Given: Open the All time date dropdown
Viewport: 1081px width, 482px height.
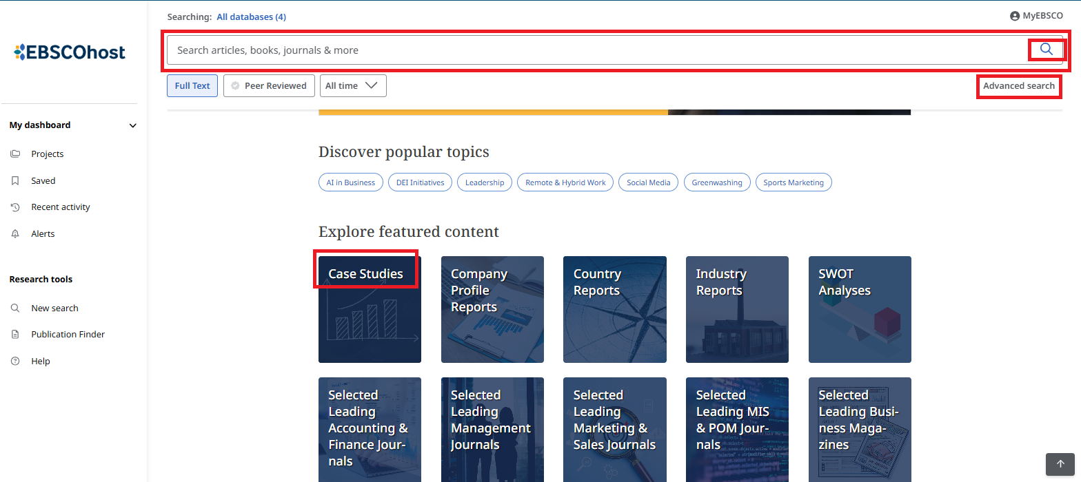Looking at the screenshot, I should pos(352,86).
